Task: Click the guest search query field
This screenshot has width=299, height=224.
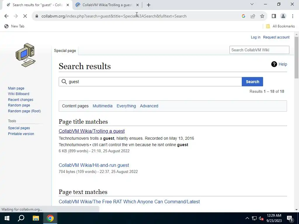Action: [x=150, y=82]
